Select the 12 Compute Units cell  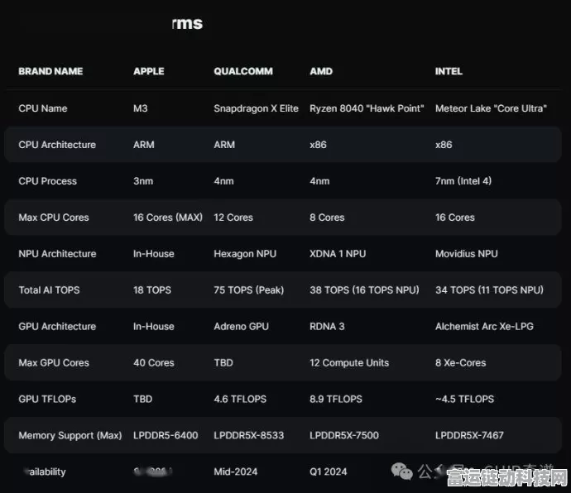point(349,363)
